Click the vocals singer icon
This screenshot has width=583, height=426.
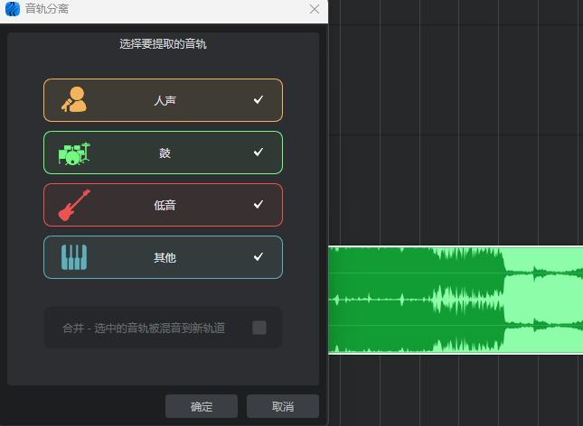[74, 99]
